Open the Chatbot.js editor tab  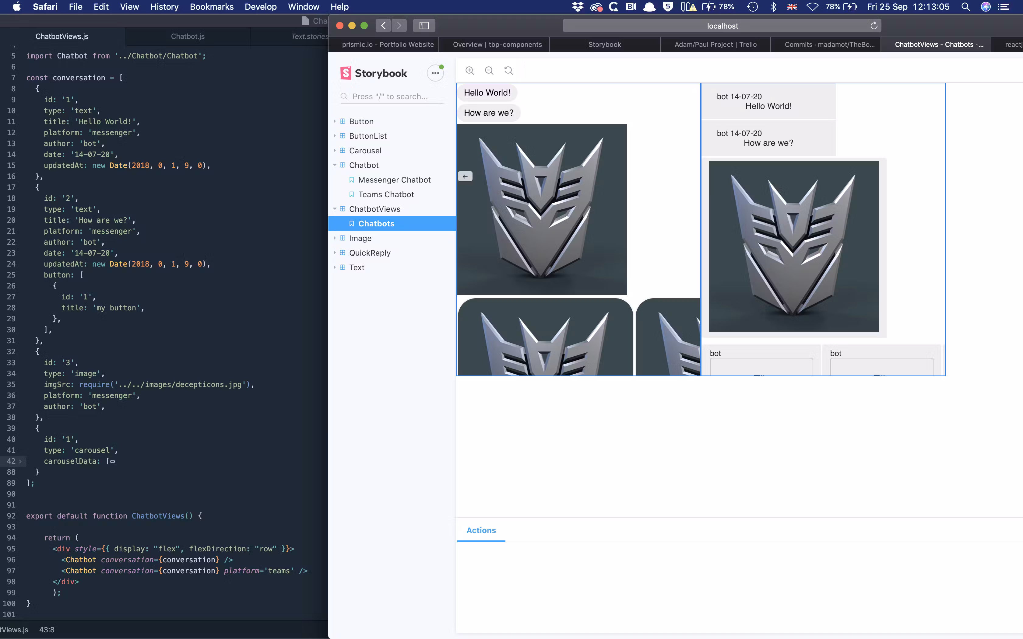[188, 36]
